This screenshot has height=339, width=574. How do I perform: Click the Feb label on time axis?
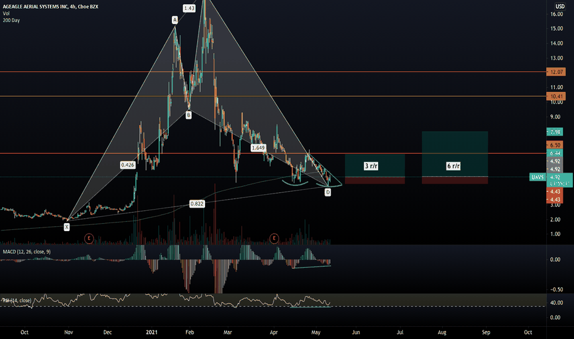click(x=190, y=332)
